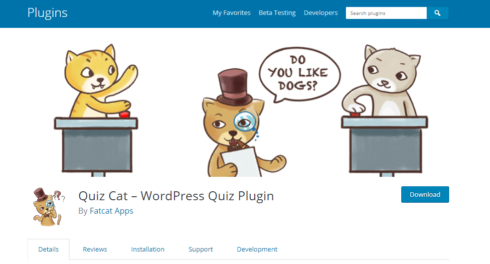Select the Details tab
The image size is (490, 264).
(x=48, y=250)
